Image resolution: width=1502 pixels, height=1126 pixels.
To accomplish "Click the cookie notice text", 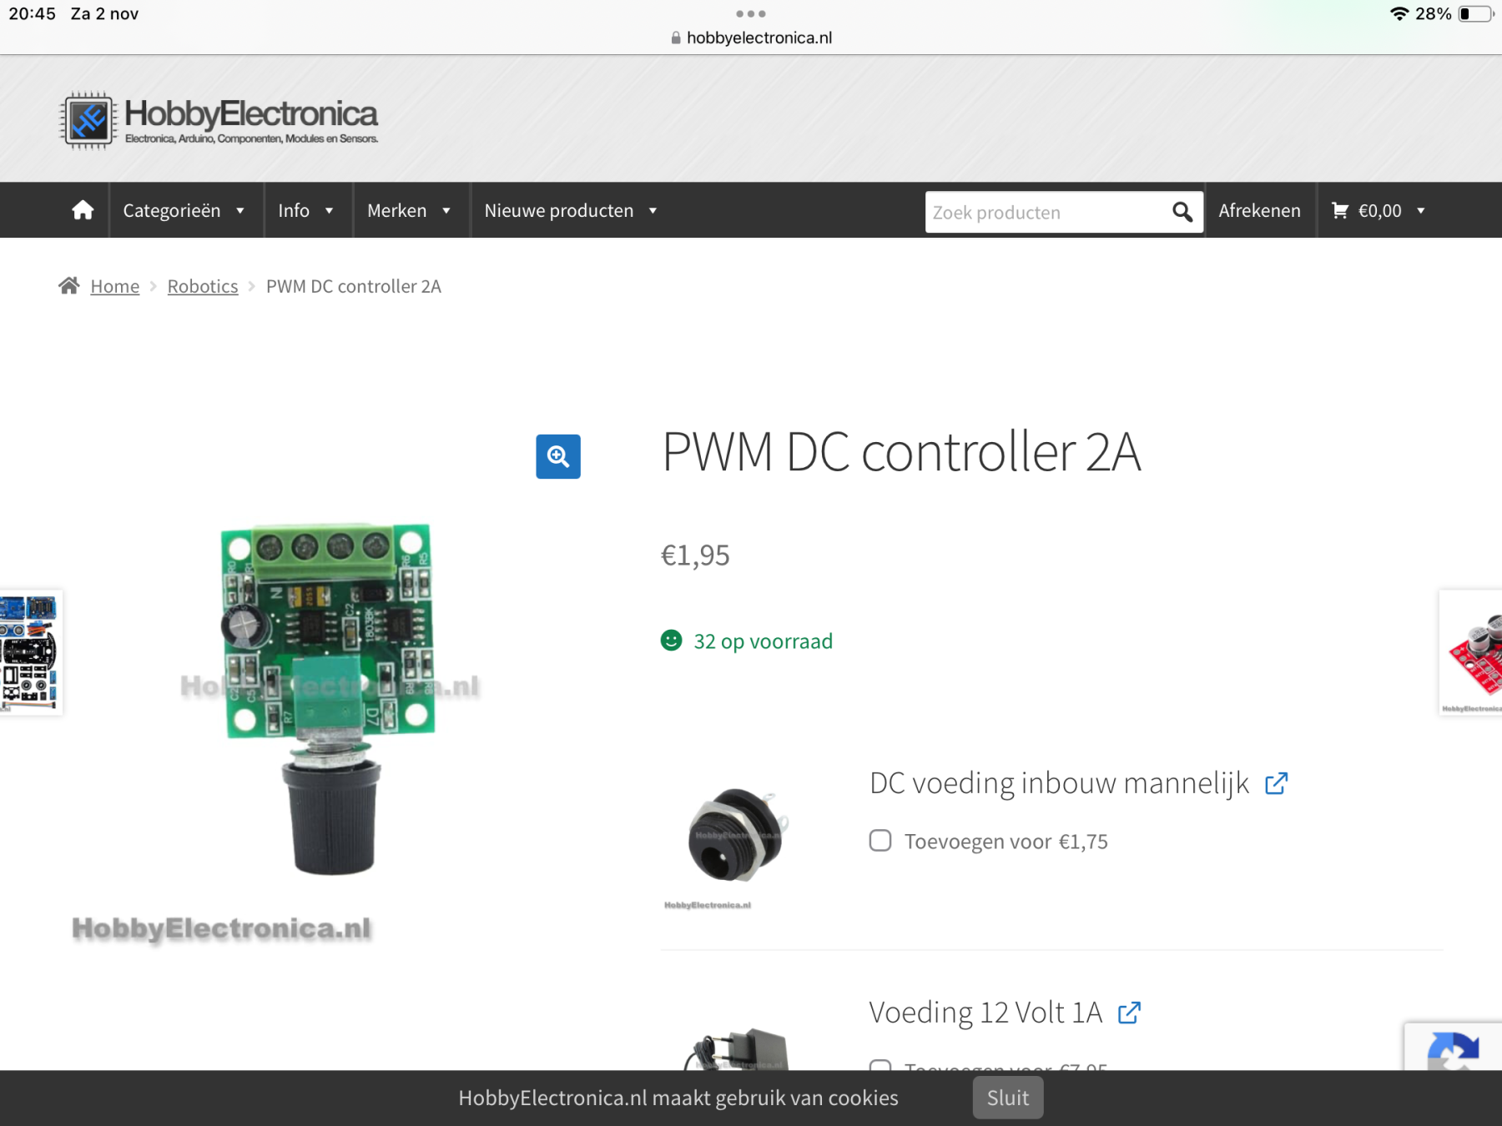I will pyautogui.click(x=678, y=1098).
